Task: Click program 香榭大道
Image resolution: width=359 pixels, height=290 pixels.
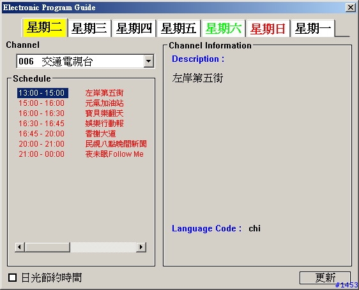Action: tap(100, 134)
